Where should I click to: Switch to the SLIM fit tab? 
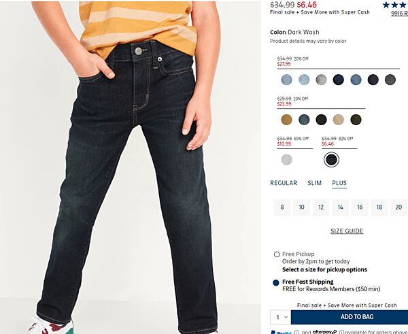(314, 183)
